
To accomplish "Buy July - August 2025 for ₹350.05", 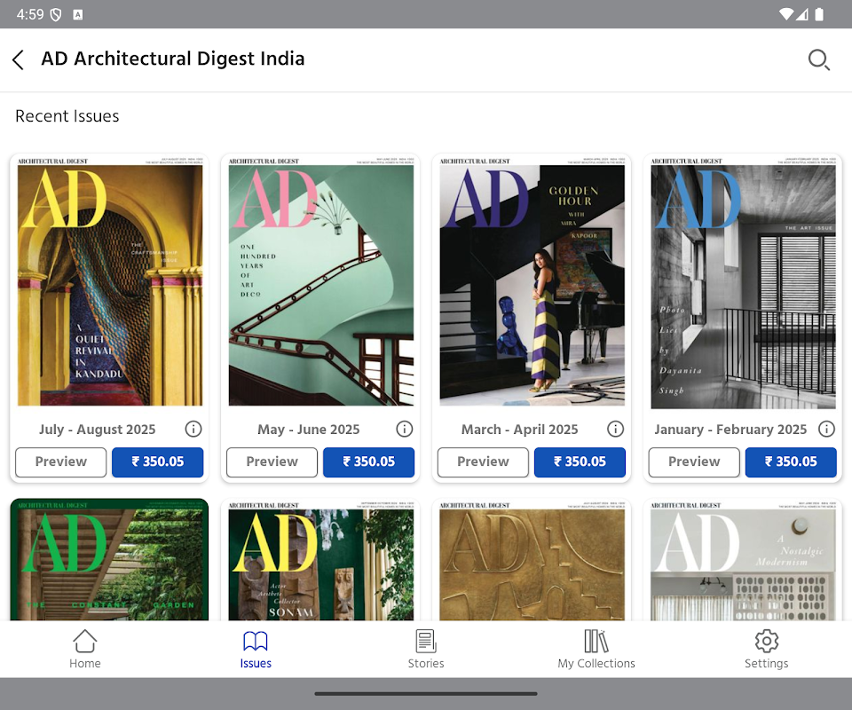I will 158,461.
